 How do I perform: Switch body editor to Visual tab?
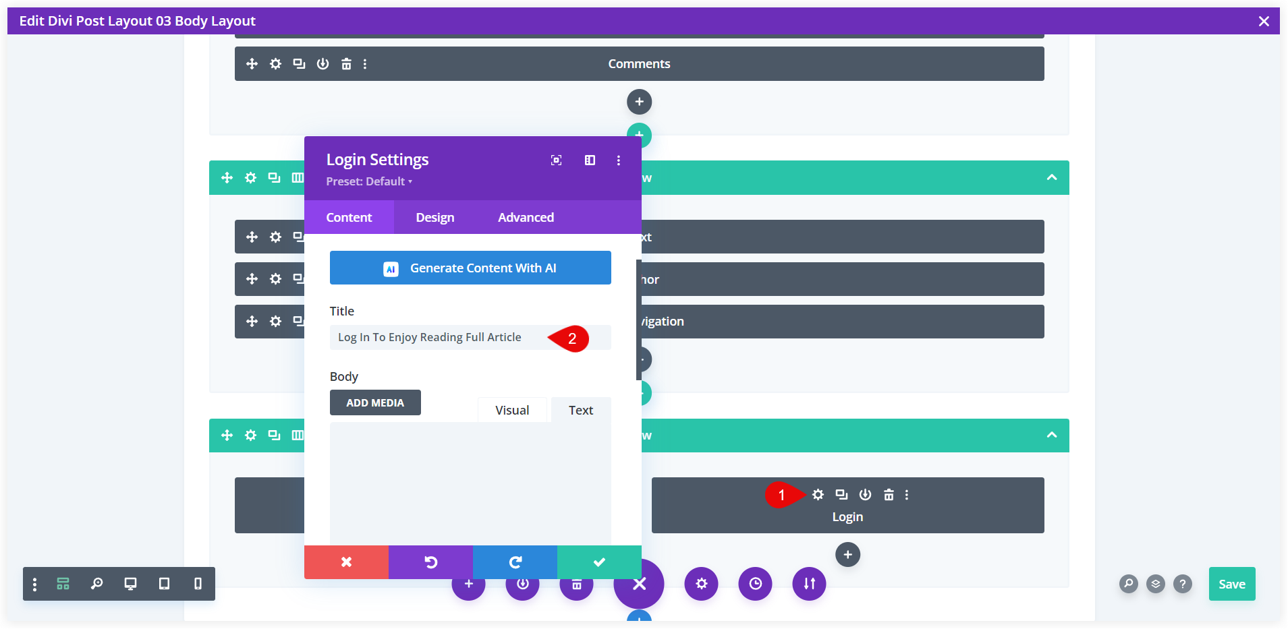pos(512,410)
